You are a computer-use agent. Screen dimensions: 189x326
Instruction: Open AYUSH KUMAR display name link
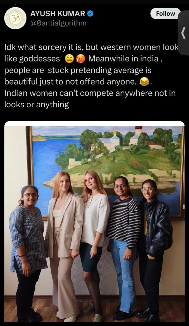coord(58,14)
